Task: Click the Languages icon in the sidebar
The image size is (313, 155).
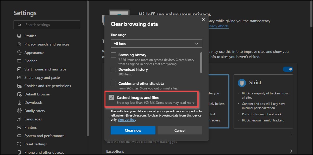Action: 19,119
